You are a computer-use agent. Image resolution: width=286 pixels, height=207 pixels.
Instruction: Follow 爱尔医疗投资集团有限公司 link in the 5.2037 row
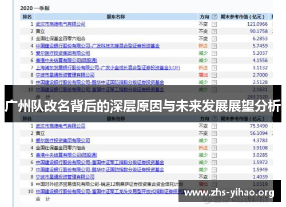pos(63,53)
